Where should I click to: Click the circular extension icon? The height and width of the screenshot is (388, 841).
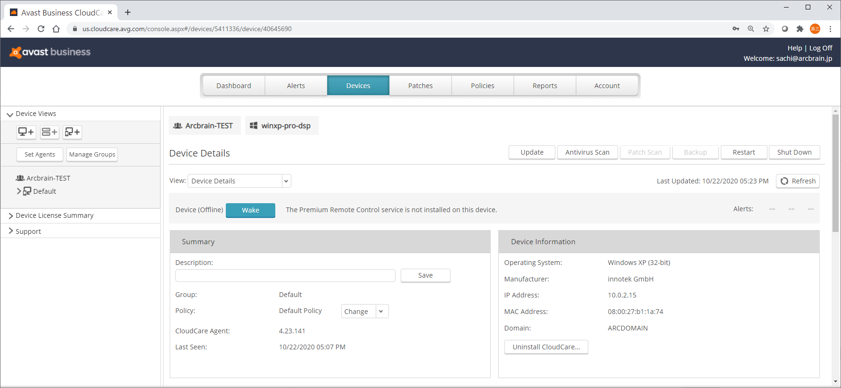pos(785,29)
